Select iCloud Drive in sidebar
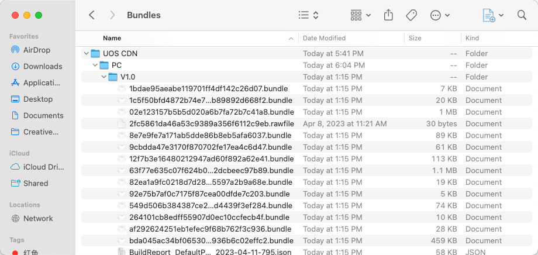 coord(43,167)
